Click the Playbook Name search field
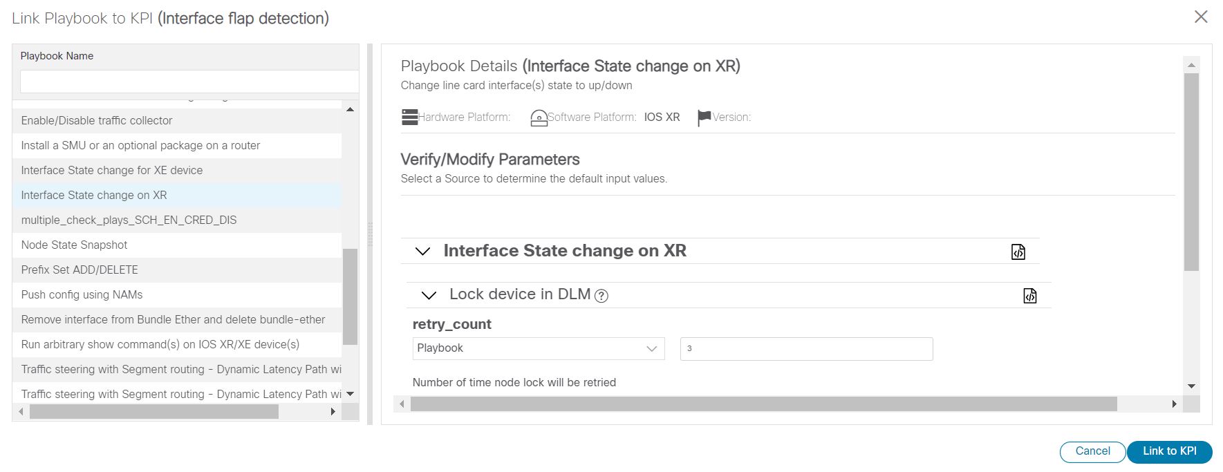The height and width of the screenshot is (472, 1223). [x=189, y=82]
